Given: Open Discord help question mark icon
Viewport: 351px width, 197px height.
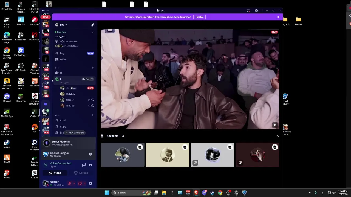Looking at the screenshot, I should [256, 11].
